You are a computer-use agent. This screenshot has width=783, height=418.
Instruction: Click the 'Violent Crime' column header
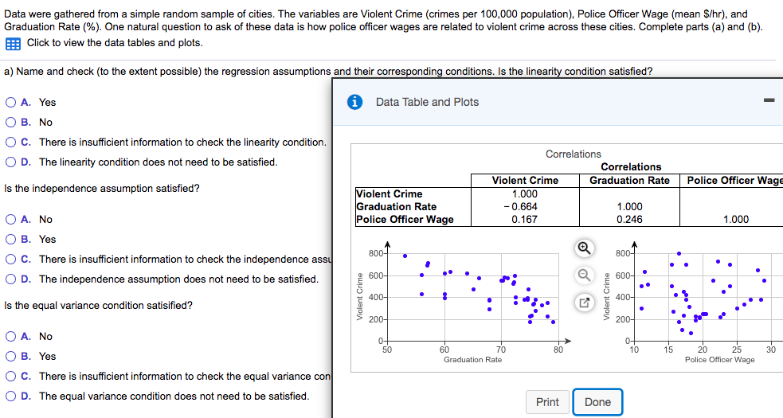click(526, 180)
